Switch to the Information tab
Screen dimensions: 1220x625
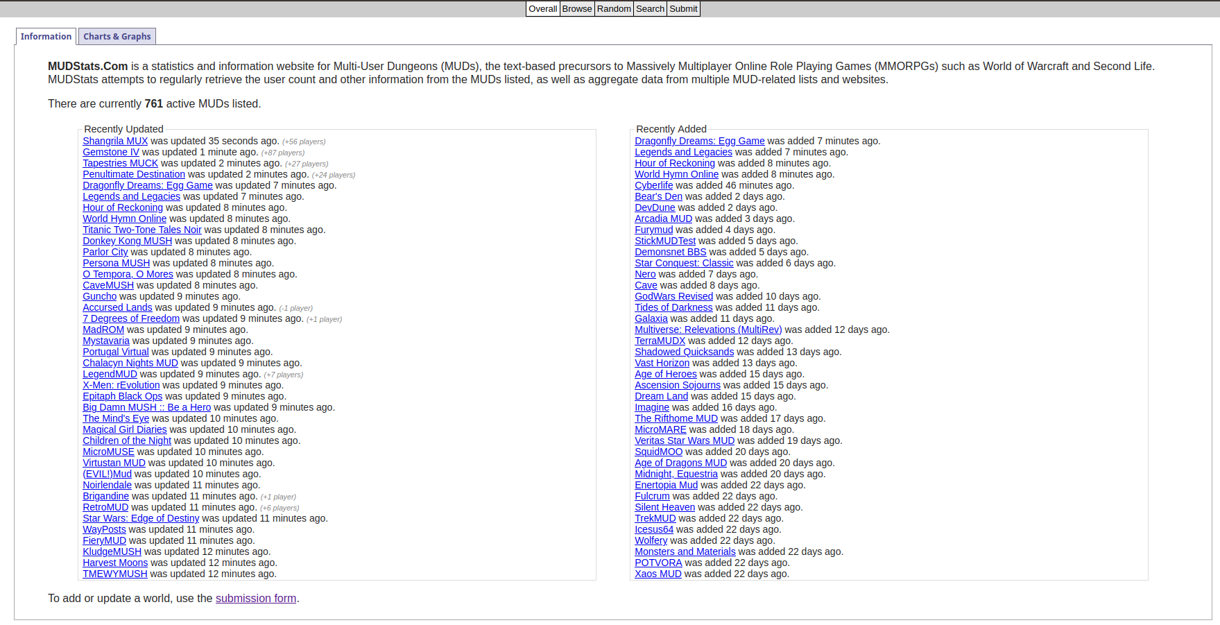tap(46, 37)
